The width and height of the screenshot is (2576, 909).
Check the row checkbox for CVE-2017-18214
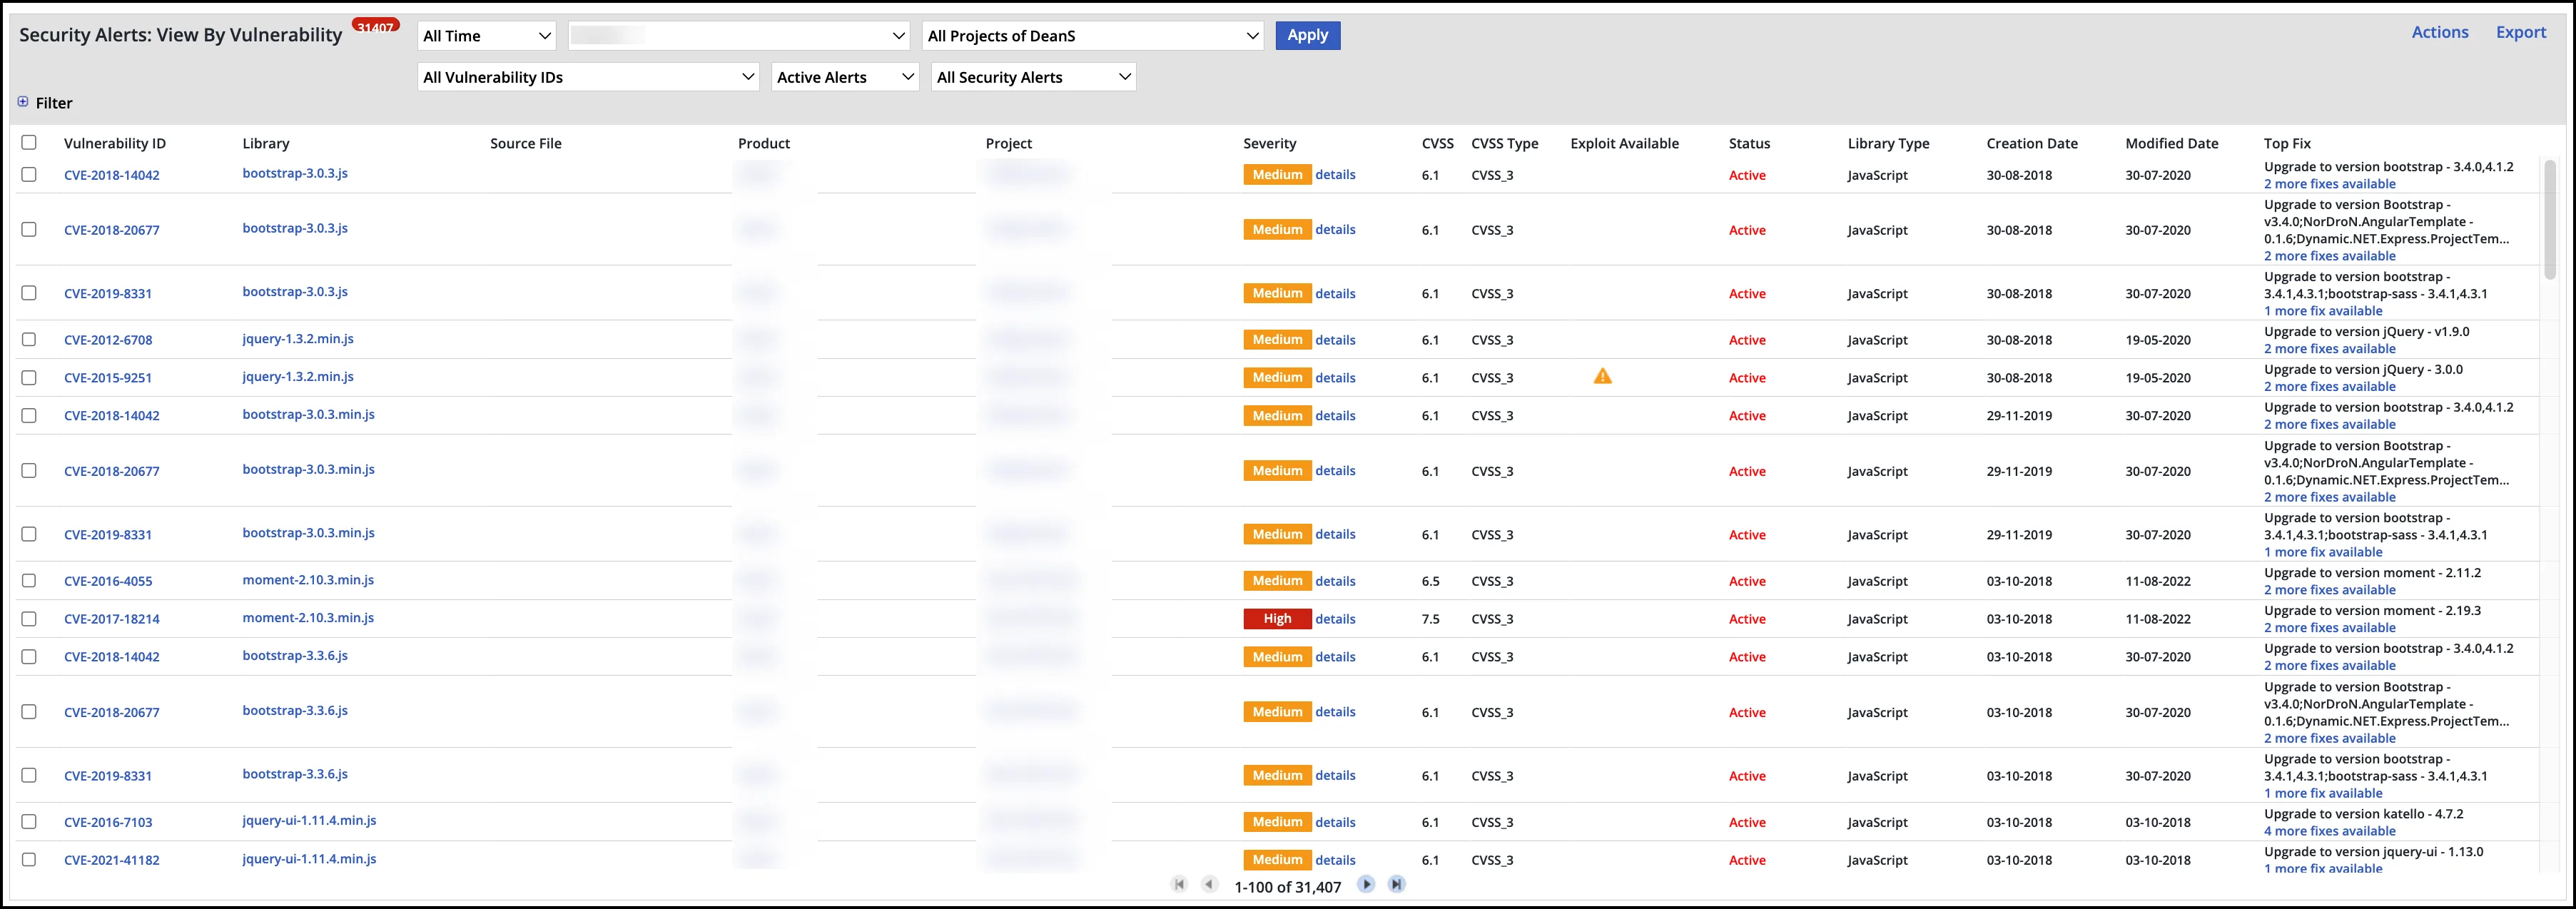[x=29, y=618]
